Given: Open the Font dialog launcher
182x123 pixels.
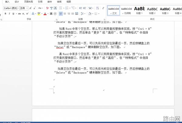Looking at the screenshot, I should (x=57, y=20).
